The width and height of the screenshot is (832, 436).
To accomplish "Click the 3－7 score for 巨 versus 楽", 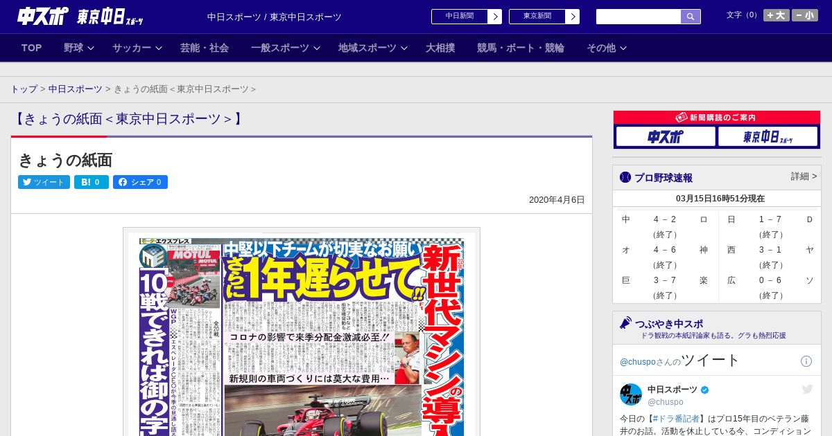I will click(665, 280).
